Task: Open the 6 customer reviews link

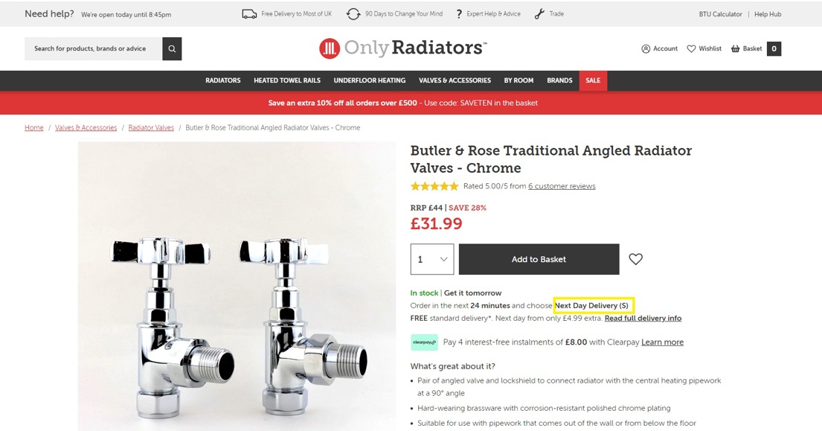Action: coord(562,186)
